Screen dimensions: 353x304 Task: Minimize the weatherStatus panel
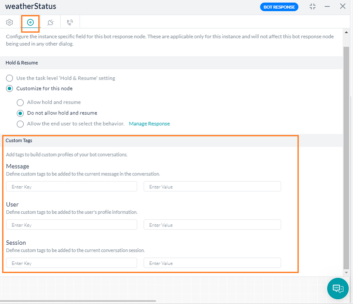[328, 6]
